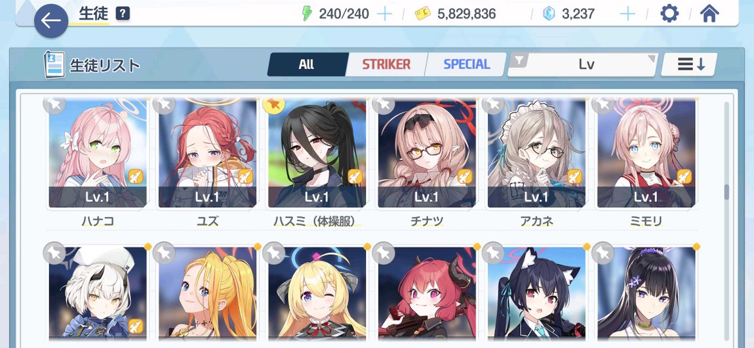Toggle favorite pin on ハナコ
The image size is (754, 348).
tap(54, 104)
